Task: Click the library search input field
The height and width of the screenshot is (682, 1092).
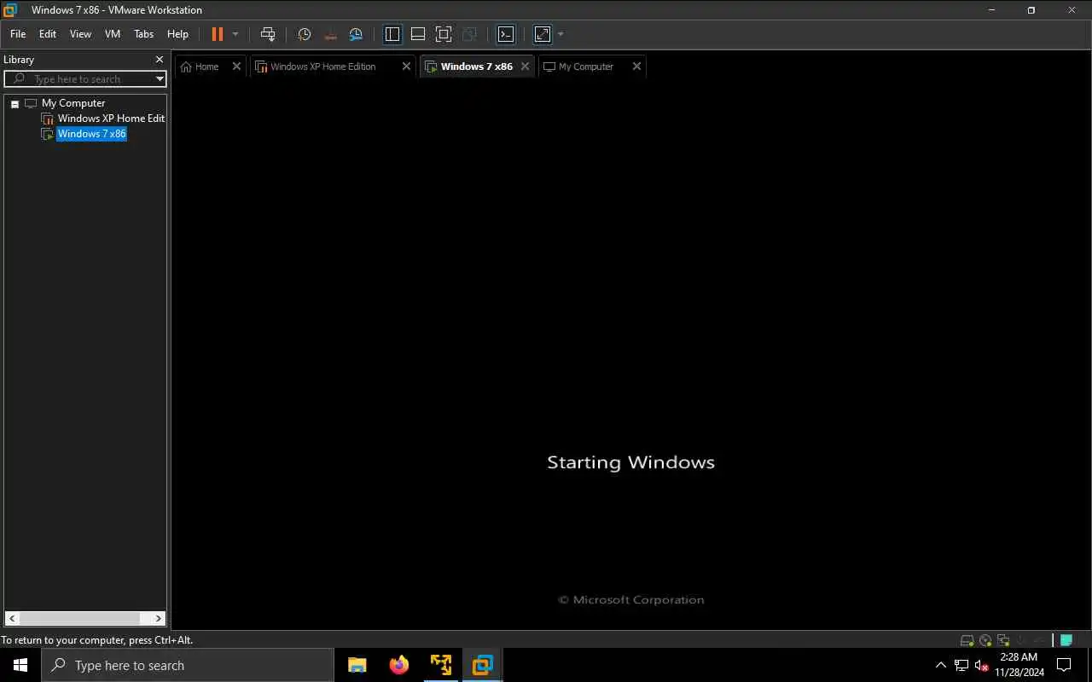Action: [x=85, y=79]
